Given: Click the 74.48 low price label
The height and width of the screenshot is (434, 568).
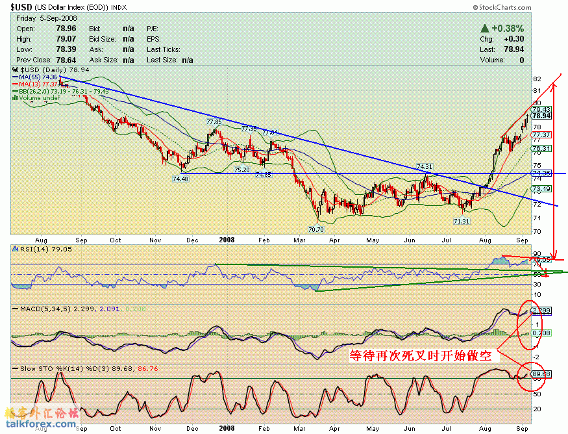Looking at the screenshot, I should pos(180,179).
